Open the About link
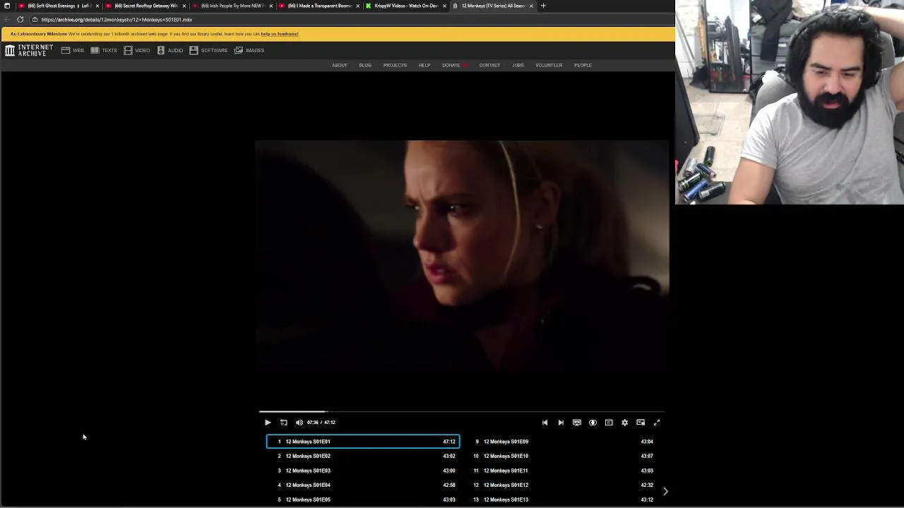Image resolution: width=904 pixels, height=508 pixels. coord(340,66)
